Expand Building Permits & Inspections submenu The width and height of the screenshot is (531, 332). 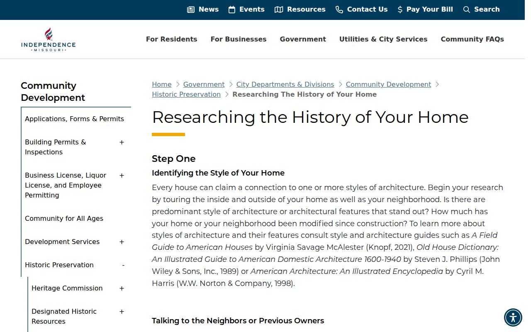(x=122, y=142)
